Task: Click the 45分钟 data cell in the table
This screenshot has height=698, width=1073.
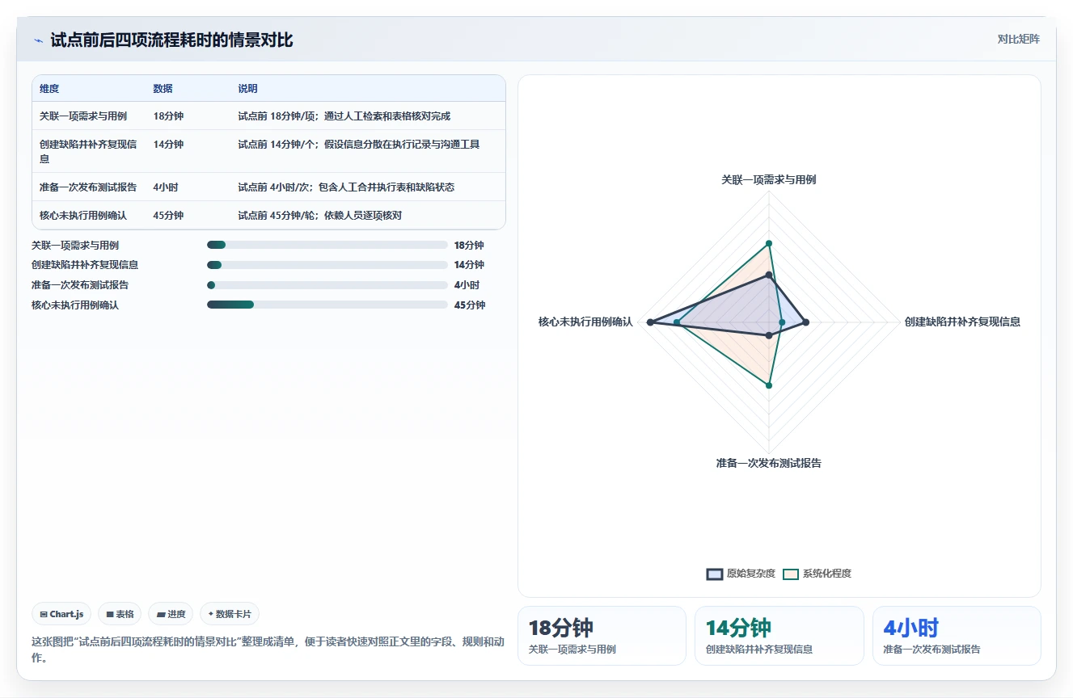Action: [x=168, y=216]
